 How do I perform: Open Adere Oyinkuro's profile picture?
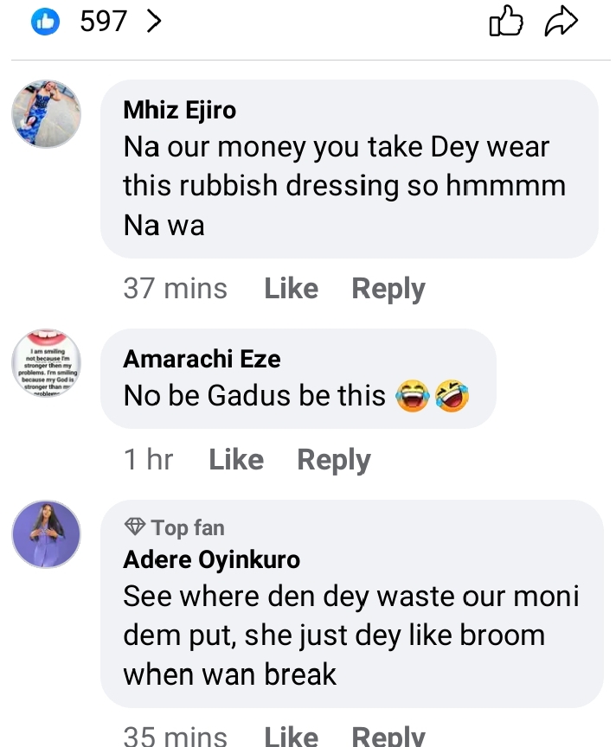46,533
